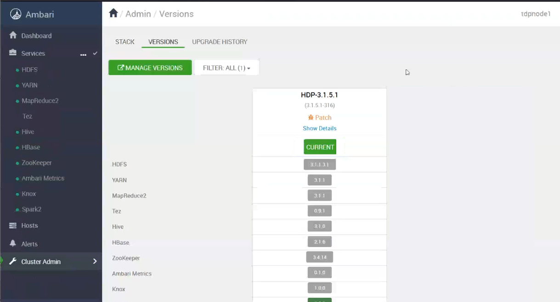560x302 pixels.
Task: Click the Knox row label in versions table
Action: pos(119,289)
